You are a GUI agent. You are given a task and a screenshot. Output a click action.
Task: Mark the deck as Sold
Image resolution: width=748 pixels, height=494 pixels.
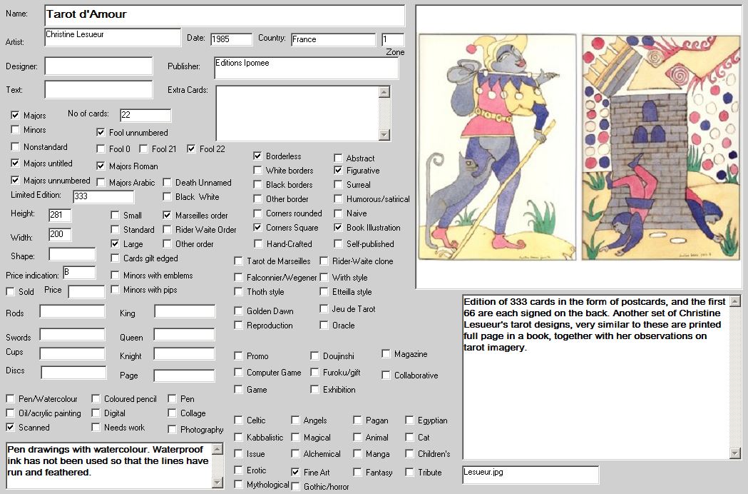[x=10, y=291]
